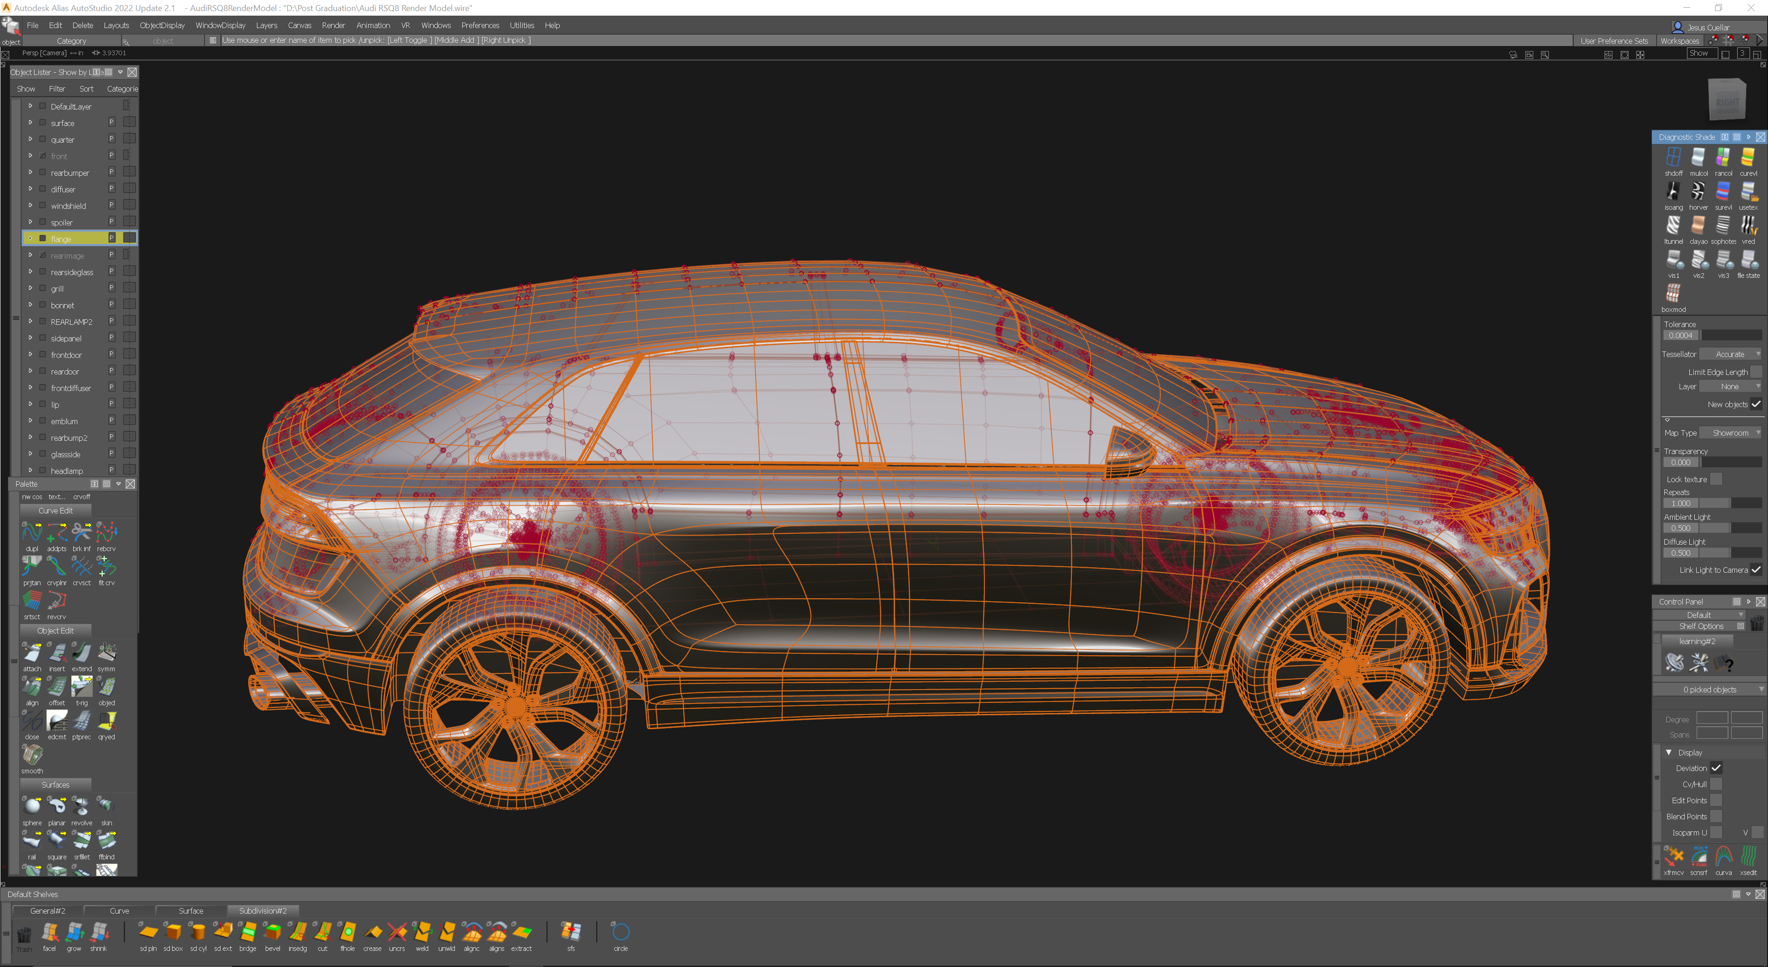
Task: Switch to the Surface shelf tab
Action: click(191, 911)
